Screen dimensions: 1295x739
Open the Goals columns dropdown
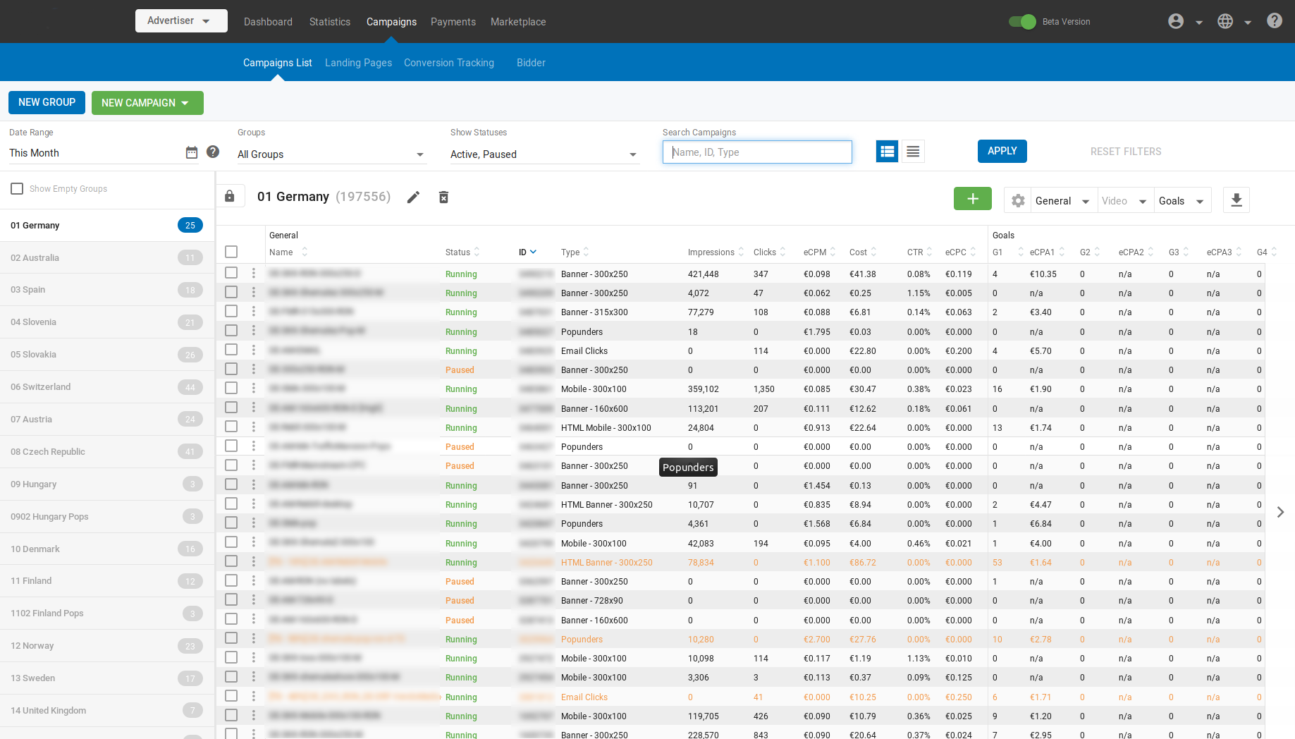tap(1182, 200)
